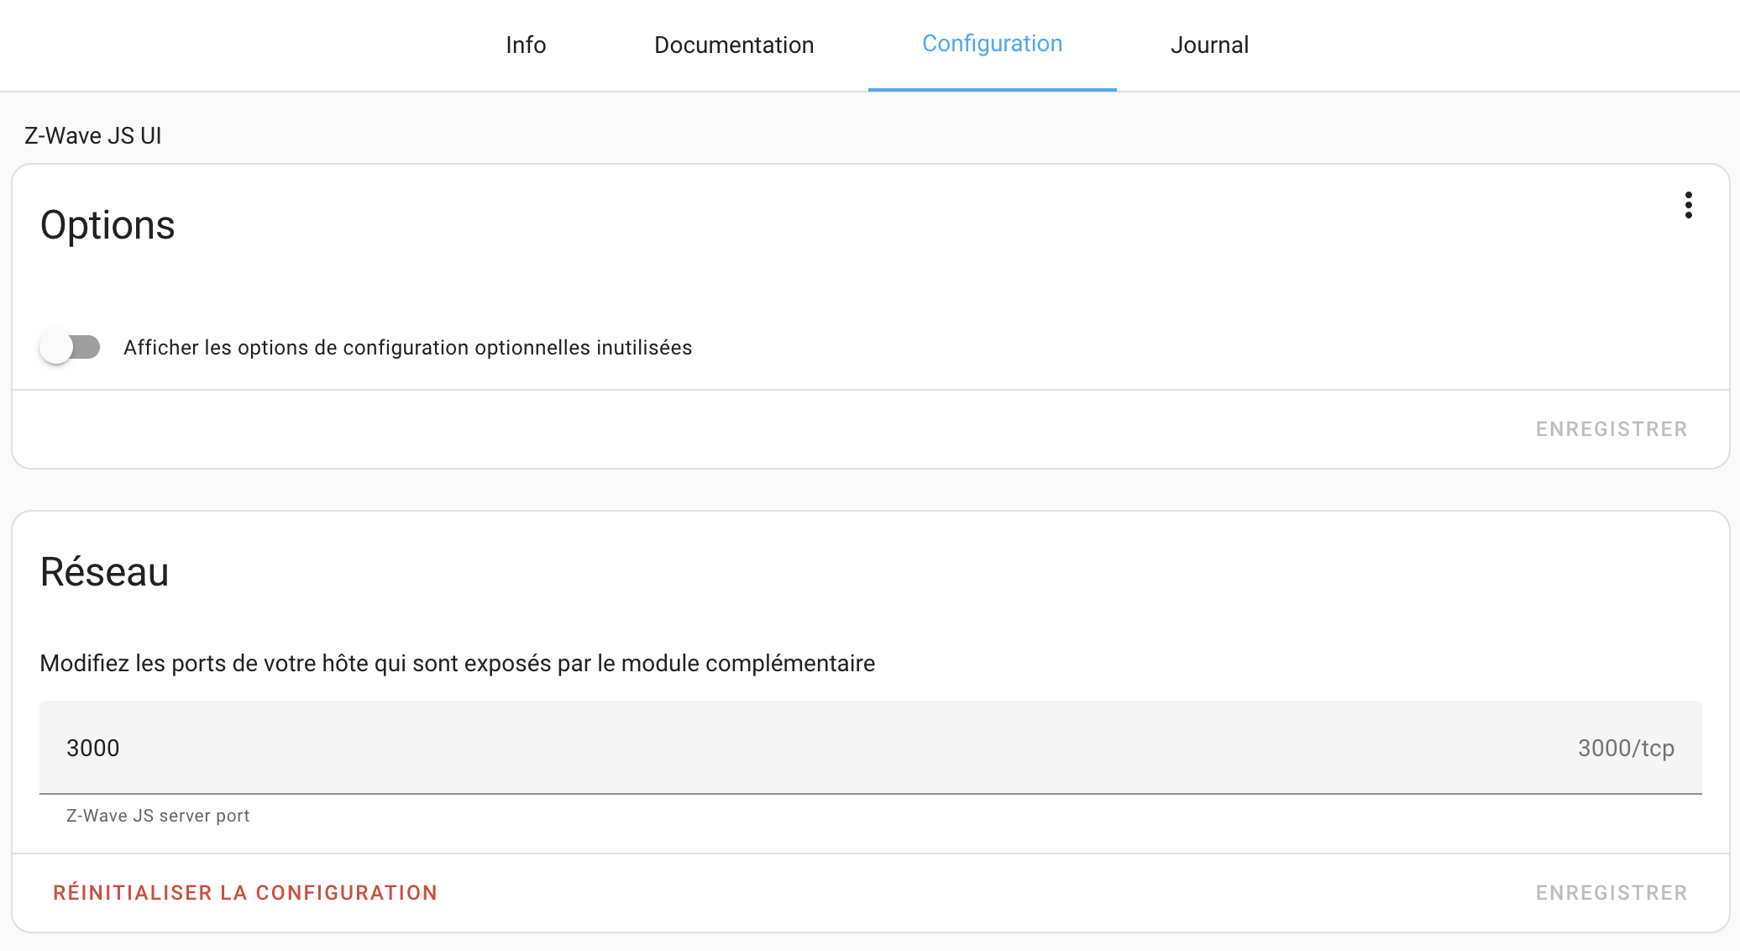Open the Documentation tab
Viewport: 1740px width, 951px height.
734,45
